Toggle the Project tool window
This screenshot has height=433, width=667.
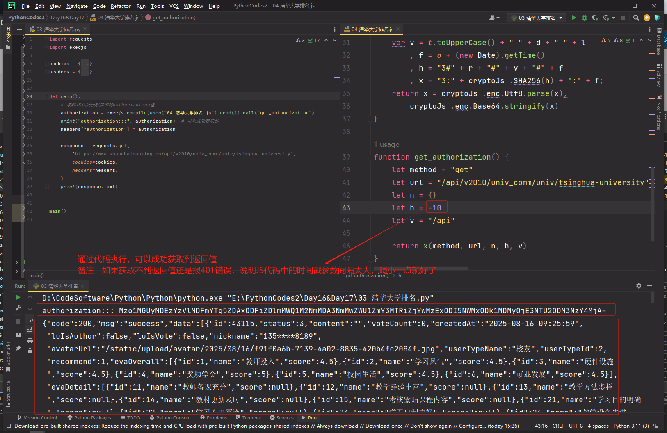[x=8, y=38]
